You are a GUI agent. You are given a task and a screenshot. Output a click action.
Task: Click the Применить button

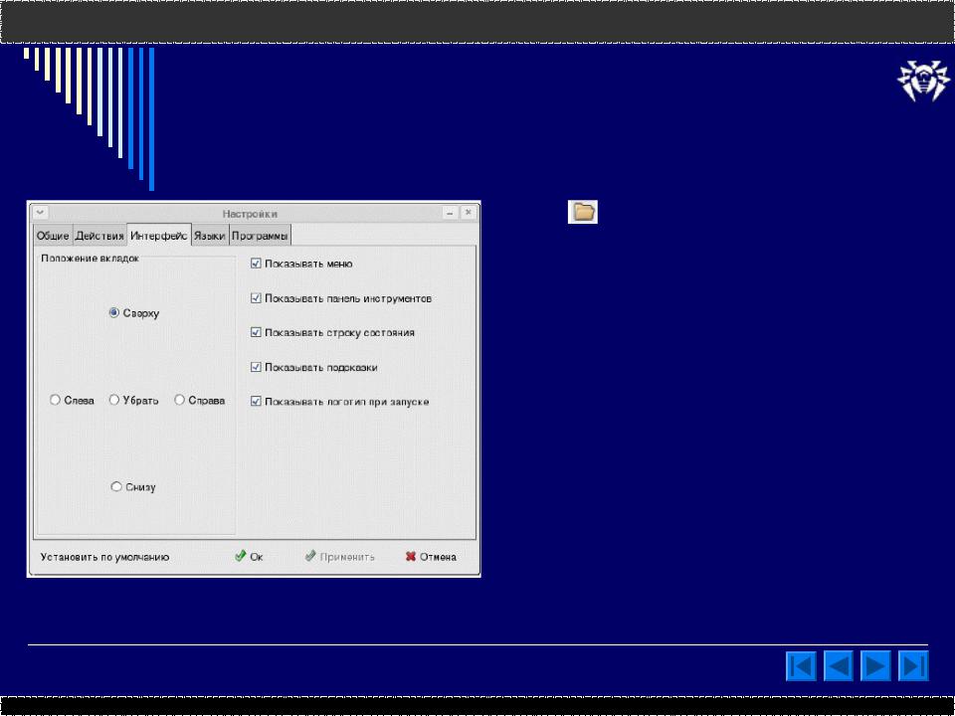pyautogui.click(x=340, y=557)
